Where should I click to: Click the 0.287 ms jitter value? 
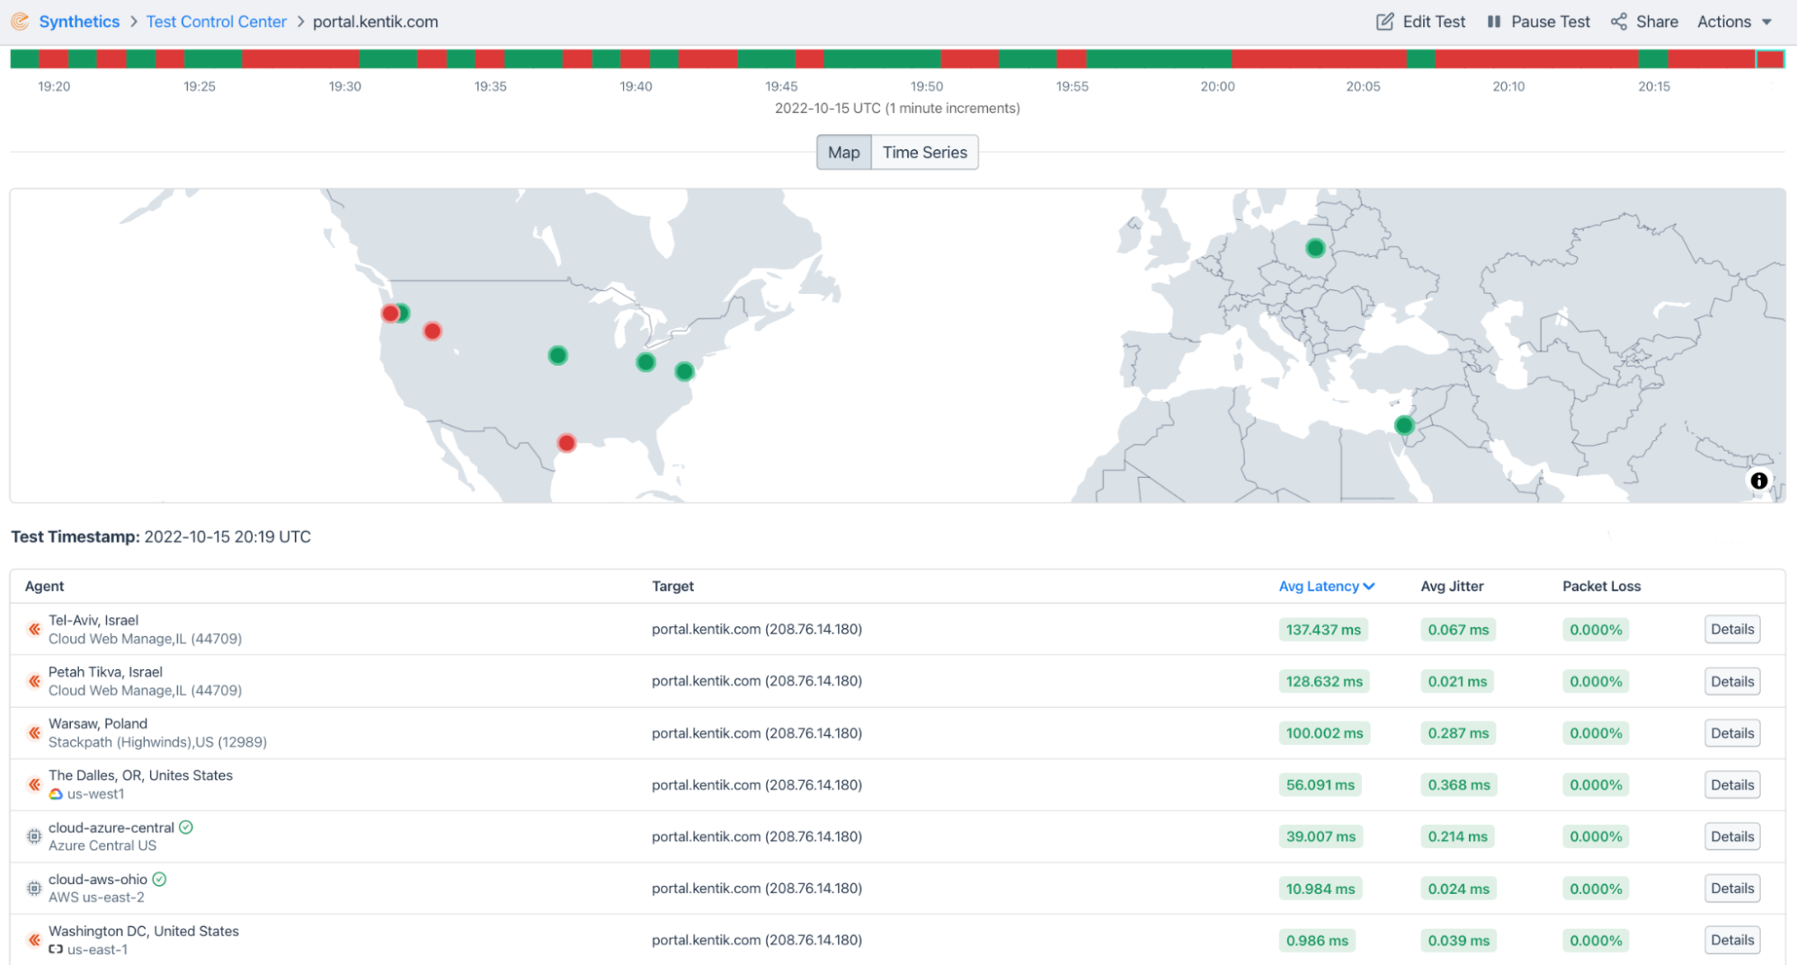[x=1458, y=733]
